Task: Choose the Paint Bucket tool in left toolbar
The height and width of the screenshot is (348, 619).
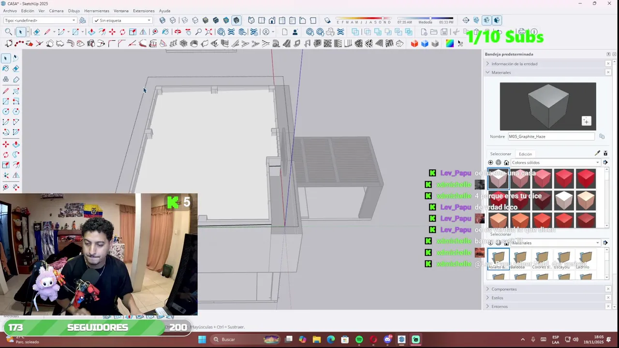Action: point(5,68)
